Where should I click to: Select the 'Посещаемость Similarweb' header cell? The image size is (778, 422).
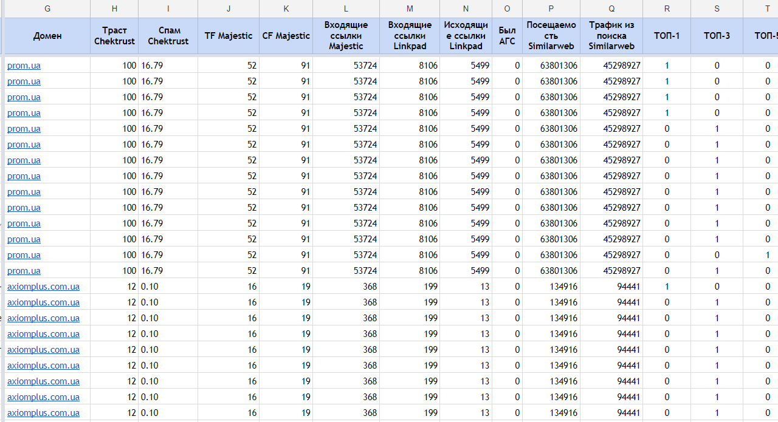click(551, 36)
